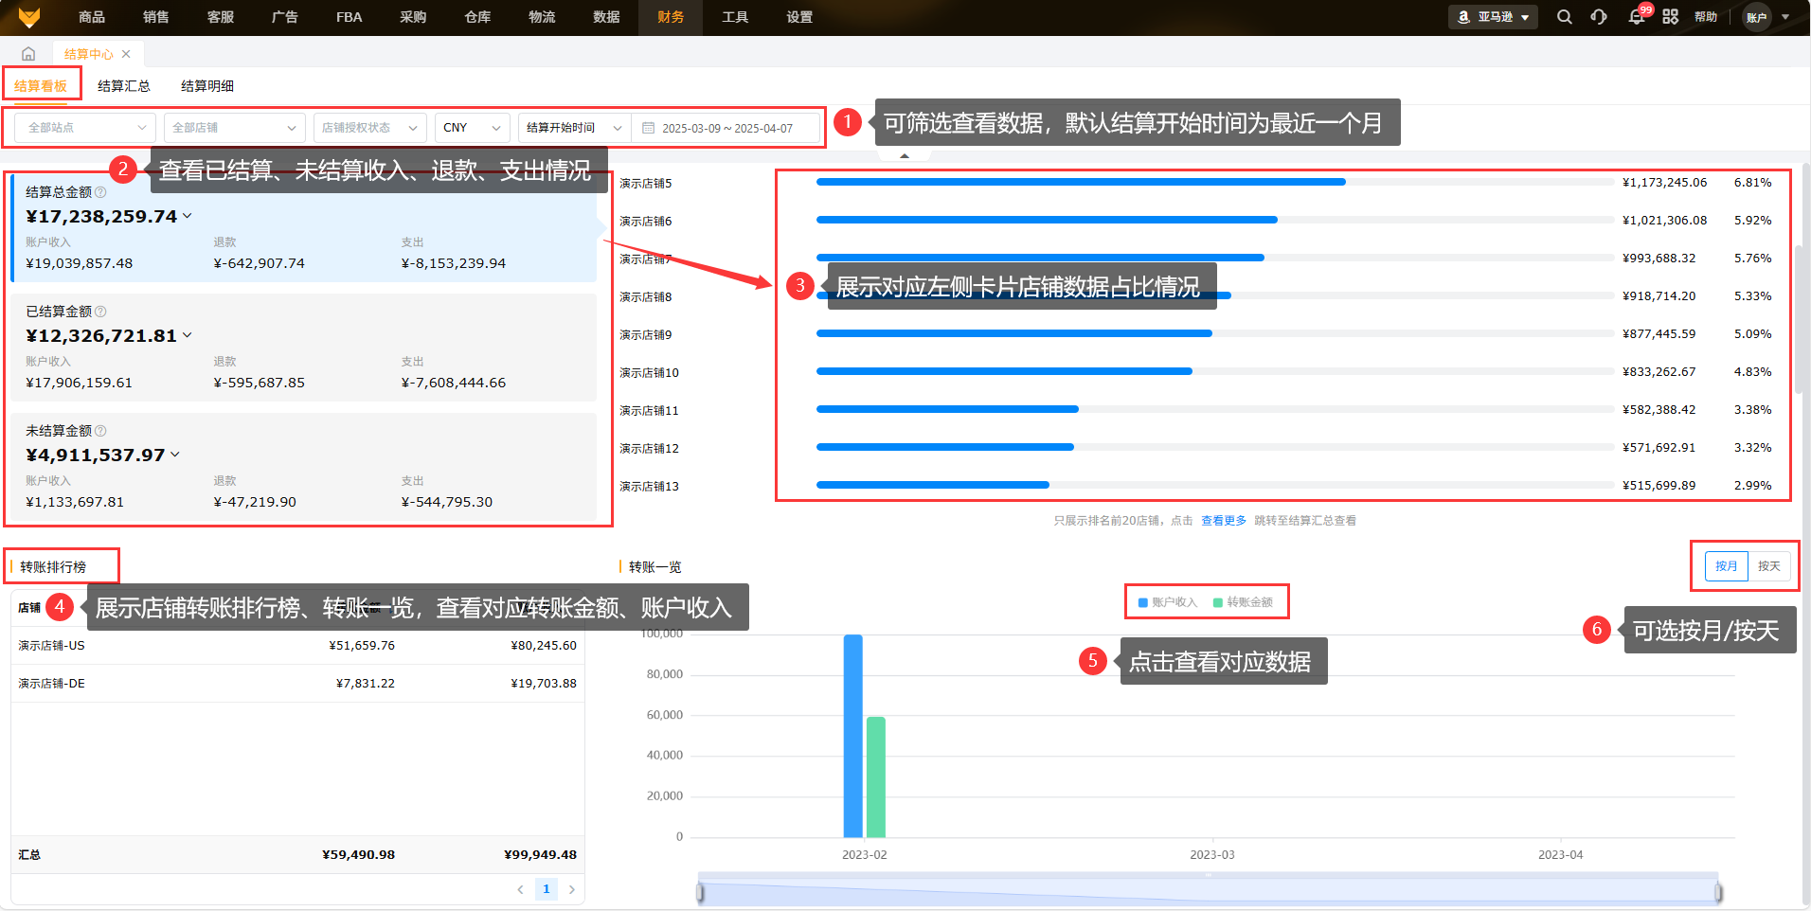Open the apps grid icon
Viewport: 1811px width, 911px height.
(x=1670, y=17)
